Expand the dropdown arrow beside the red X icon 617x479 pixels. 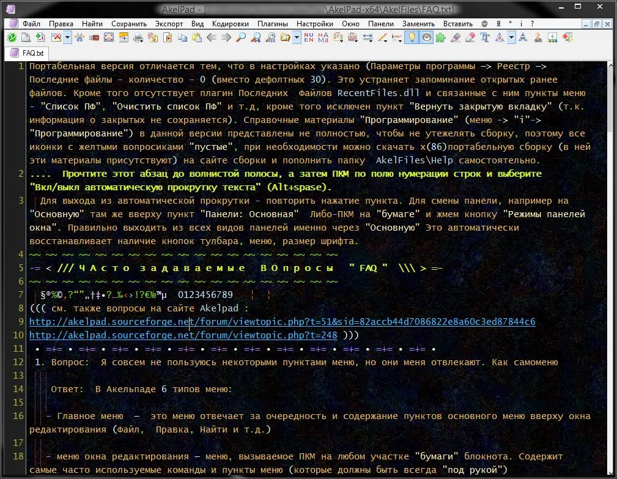click(67, 37)
